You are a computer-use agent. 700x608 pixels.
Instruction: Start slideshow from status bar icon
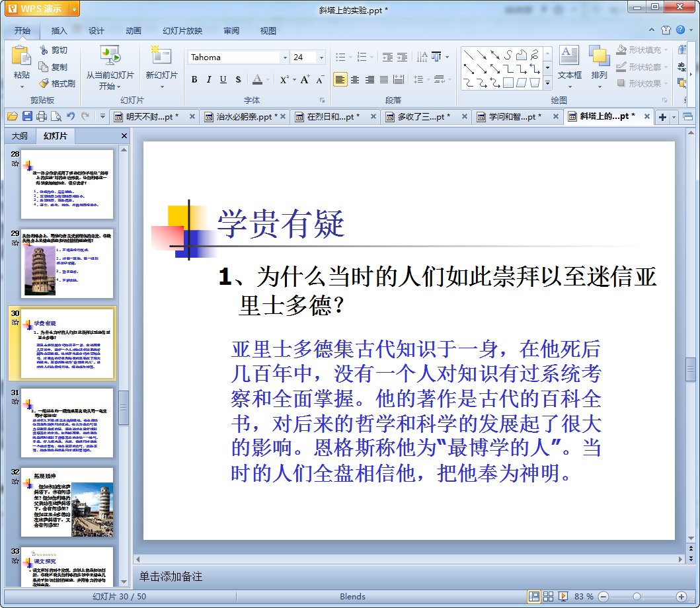(x=563, y=596)
